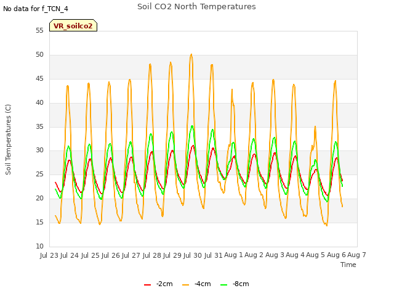Image resolution: width=394 pixels, height=296 pixels.
Task: Click the Aug 7 x-axis tick label
Action: tap(356, 255)
